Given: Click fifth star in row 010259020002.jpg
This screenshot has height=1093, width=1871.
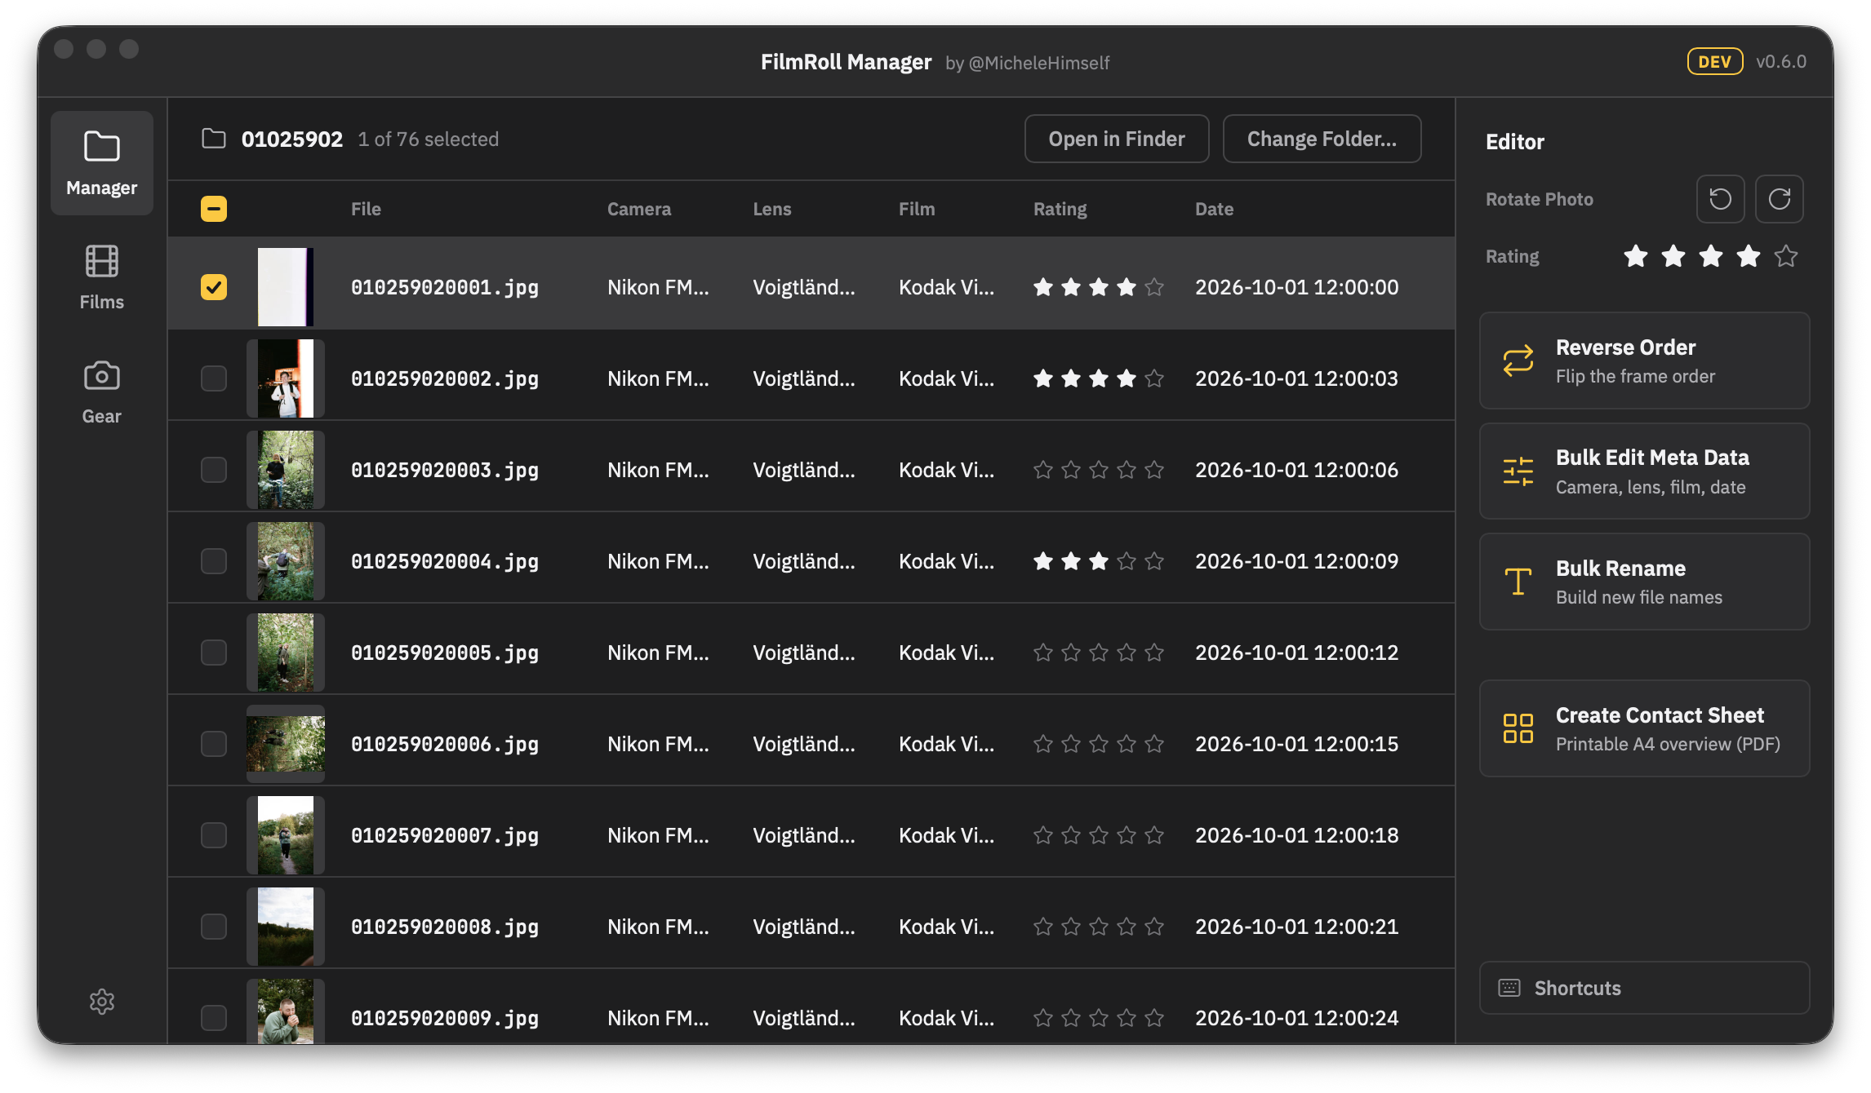Looking at the screenshot, I should point(1154,378).
